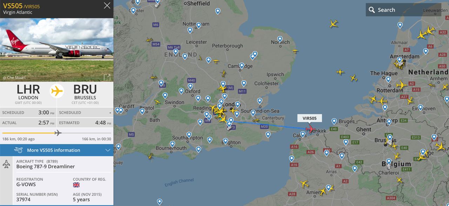Screen dimensions: 449x206
Task: Click the Norwich airport pin marker
Action: point(280,39)
